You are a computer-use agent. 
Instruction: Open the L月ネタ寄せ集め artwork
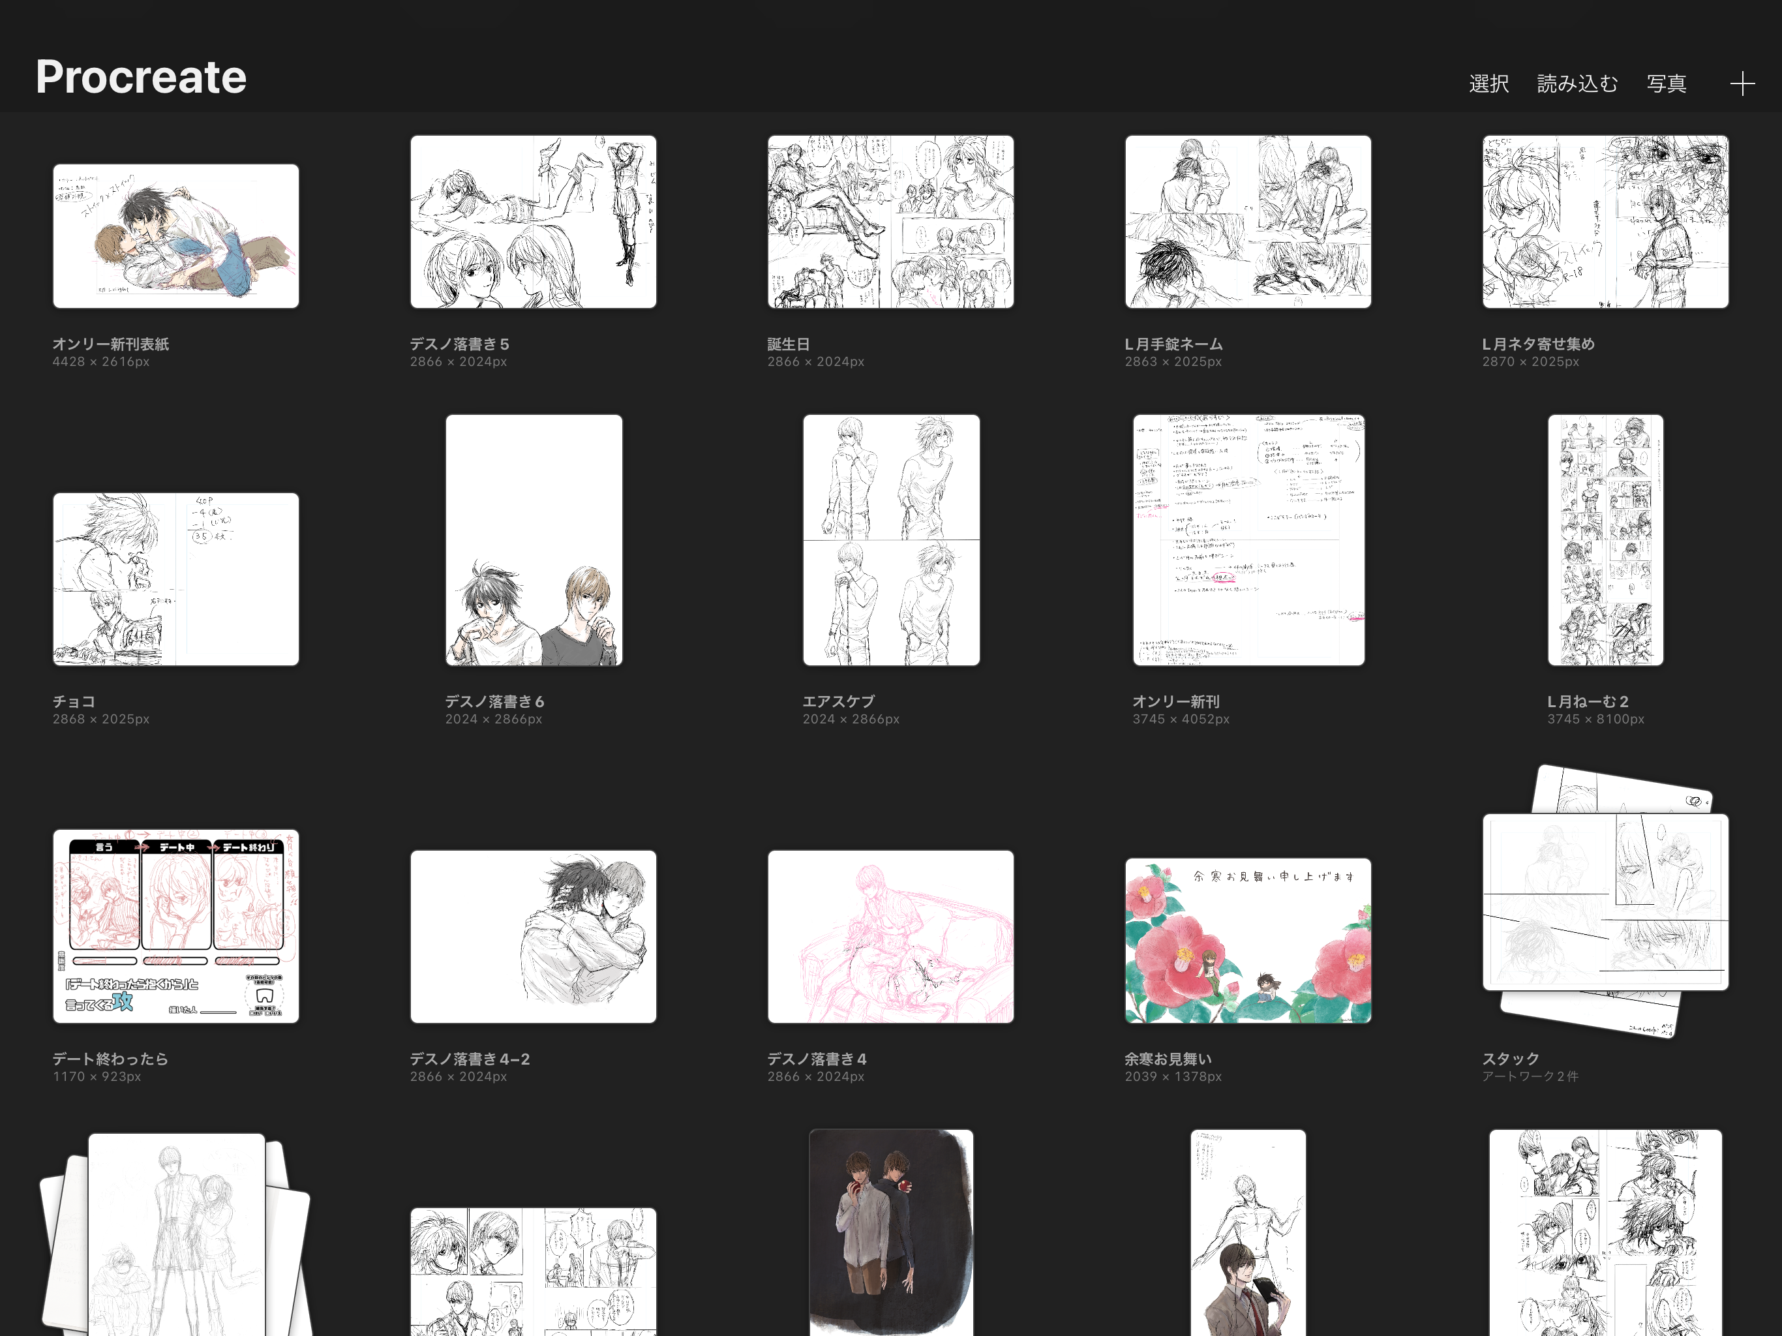tap(1605, 222)
